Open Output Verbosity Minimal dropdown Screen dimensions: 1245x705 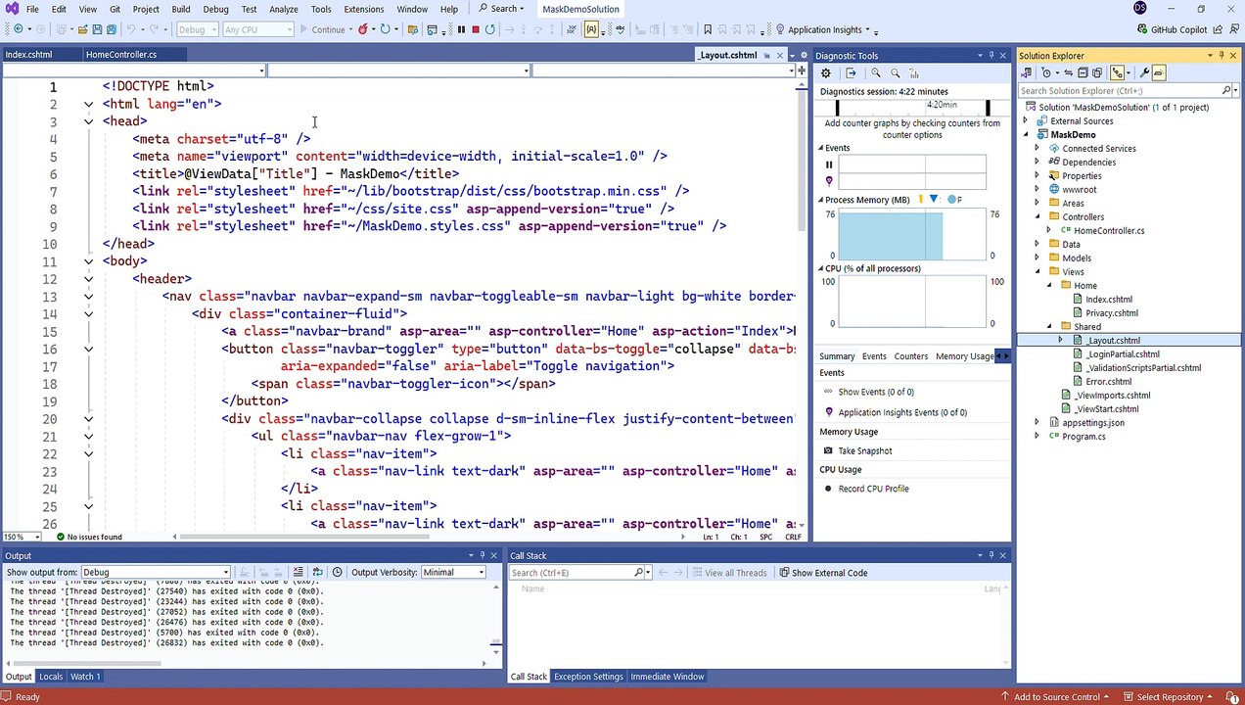[453, 572]
